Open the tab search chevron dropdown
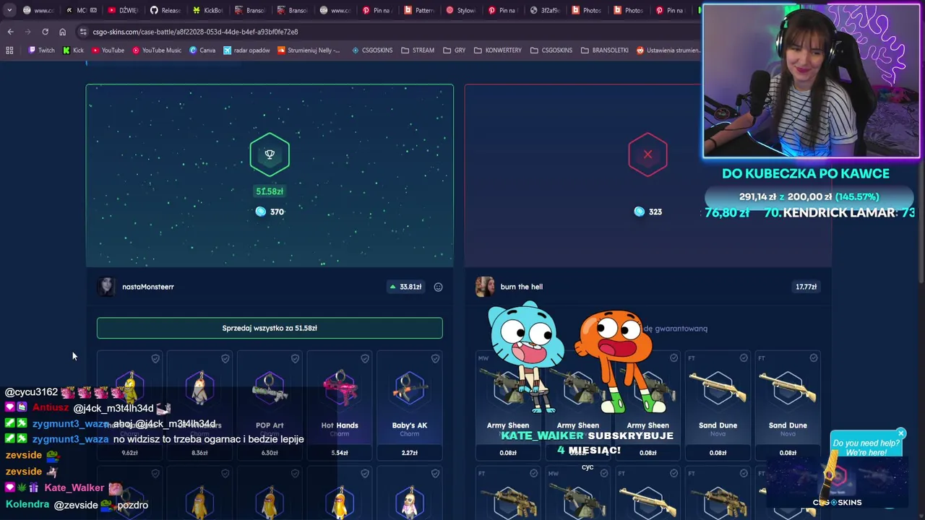 pyautogui.click(x=9, y=10)
